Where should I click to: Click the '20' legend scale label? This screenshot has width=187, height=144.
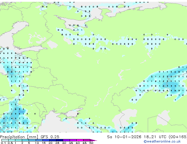[x=50, y=143]
